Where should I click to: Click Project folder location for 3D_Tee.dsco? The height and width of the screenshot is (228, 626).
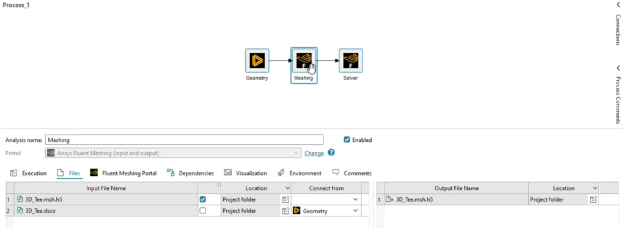pyautogui.click(x=239, y=211)
